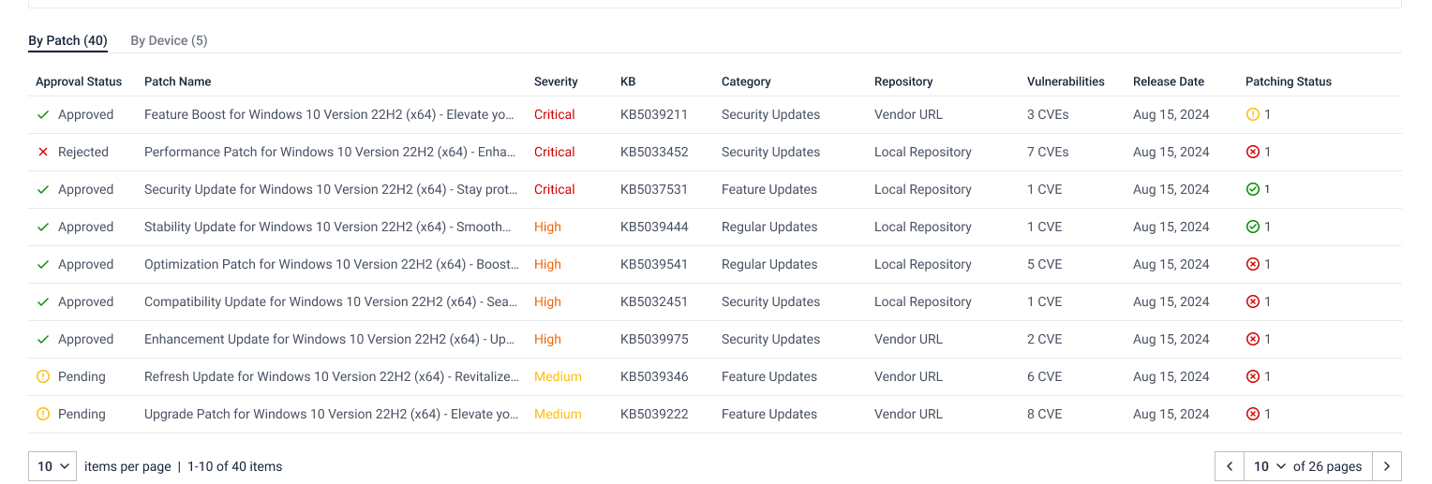
Task: Click the red rejected X icon for KB5033452
Action: pos(43,152)
